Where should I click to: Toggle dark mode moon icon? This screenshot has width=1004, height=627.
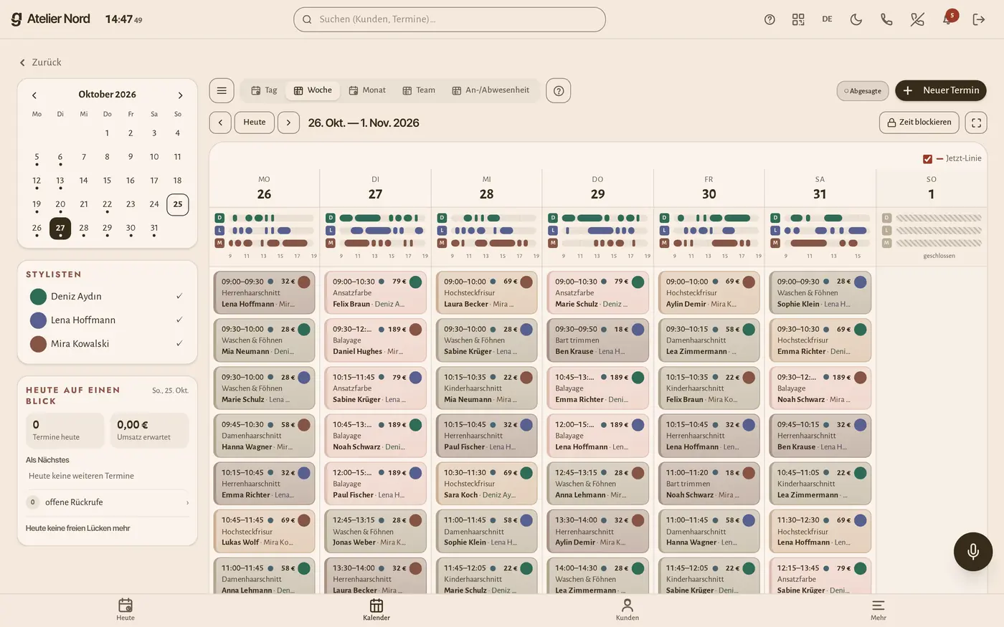point(856,19)
